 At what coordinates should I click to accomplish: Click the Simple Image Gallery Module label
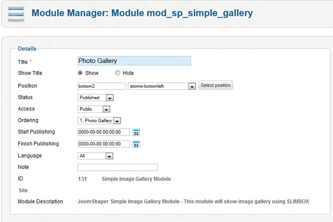pos(136,179)
